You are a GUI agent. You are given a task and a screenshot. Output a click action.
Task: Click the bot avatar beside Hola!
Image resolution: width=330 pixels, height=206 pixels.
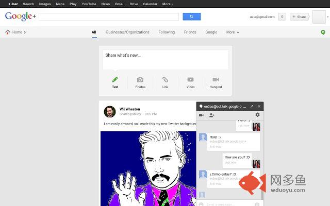[203, 138]
